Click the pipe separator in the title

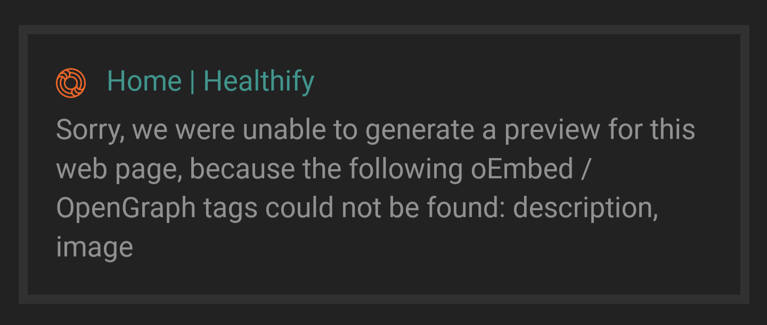pyautogui.click(x=192, y=81)
